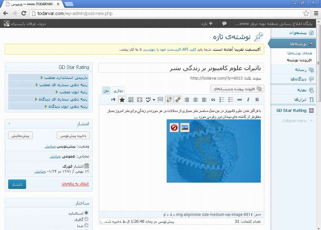The width and height of the screenshot is (321, 230).
Task: Click the globe image in editor
Action: 214,151
